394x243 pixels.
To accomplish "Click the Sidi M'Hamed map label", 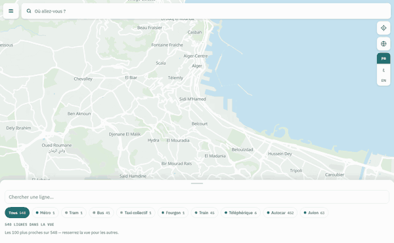I will coord(192,99).
